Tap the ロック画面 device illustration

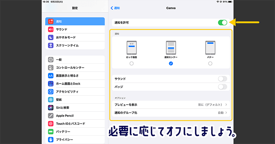coord(132,48)
